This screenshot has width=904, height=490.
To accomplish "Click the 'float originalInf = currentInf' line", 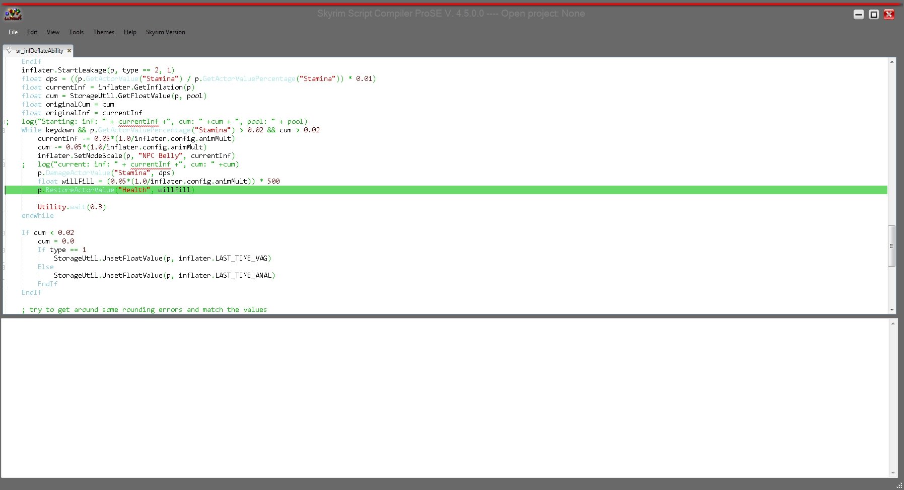I will (82, 113).
